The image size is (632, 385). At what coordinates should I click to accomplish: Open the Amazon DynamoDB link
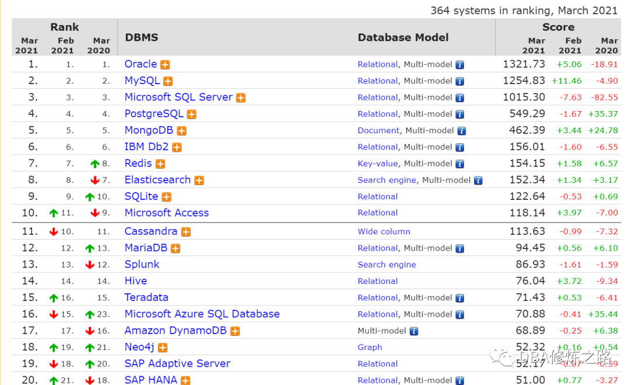click(x=176, y=330)
